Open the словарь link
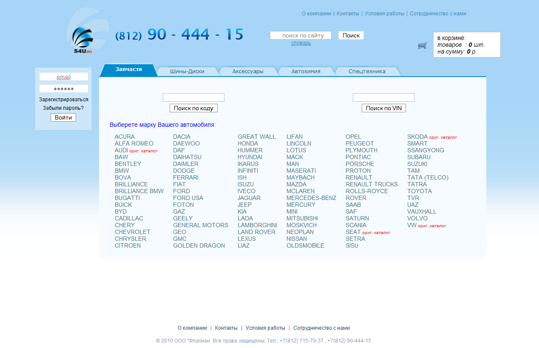This screenshot has height=348, width=539. [301, 43]
